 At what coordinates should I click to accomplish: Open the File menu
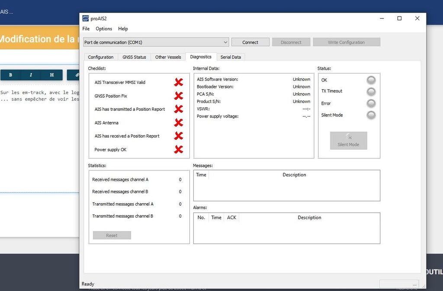tap(86, 29)
